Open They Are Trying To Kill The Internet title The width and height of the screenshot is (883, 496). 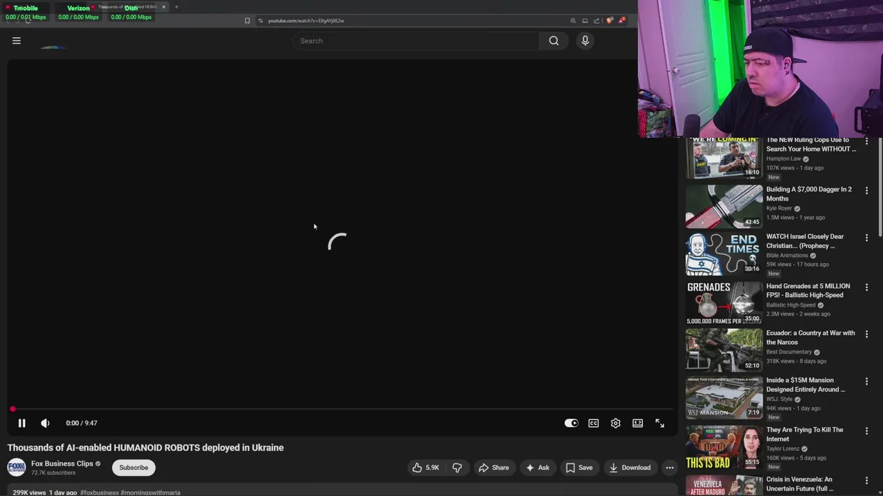click(x=804, y=434)
